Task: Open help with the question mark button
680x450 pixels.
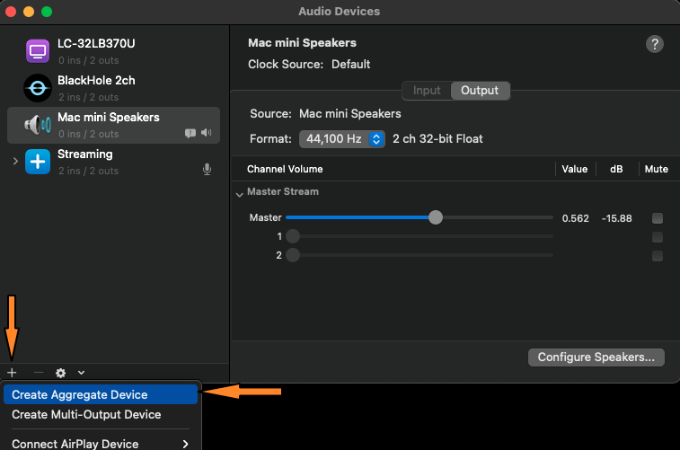Action: pyautogui.click(x=655, y=44)
